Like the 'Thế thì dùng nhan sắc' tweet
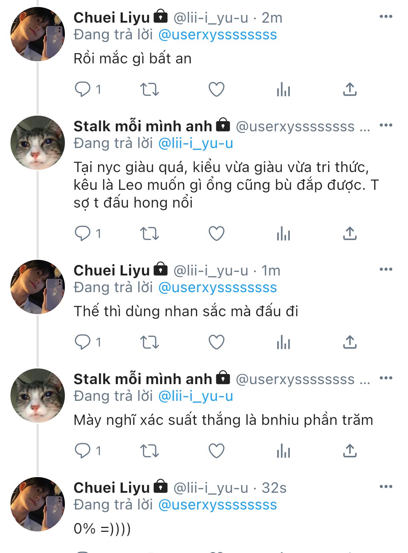The image size is (408, 553). 216,342
